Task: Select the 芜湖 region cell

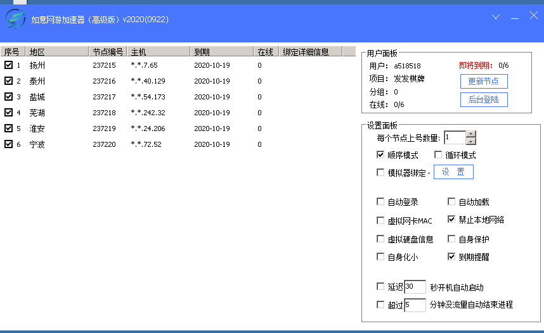Action: click(x=37, y=113)
